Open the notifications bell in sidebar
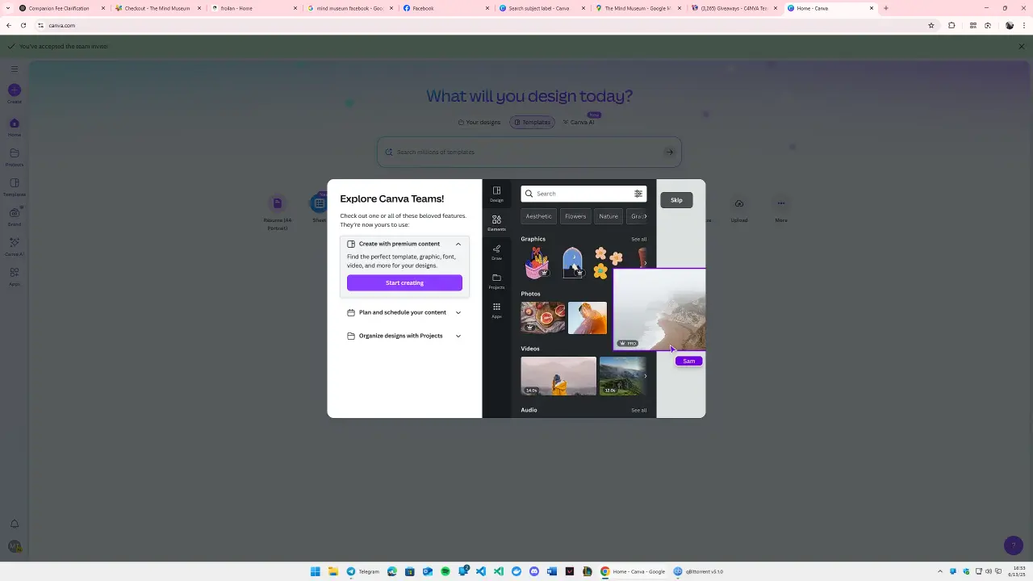1033x581 pixels. [x=15, y=524]
